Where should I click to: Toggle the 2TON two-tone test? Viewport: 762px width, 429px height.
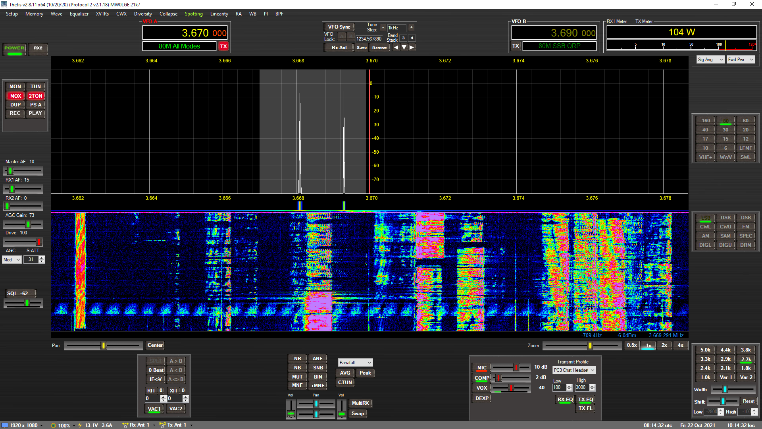tap(35, 96)
